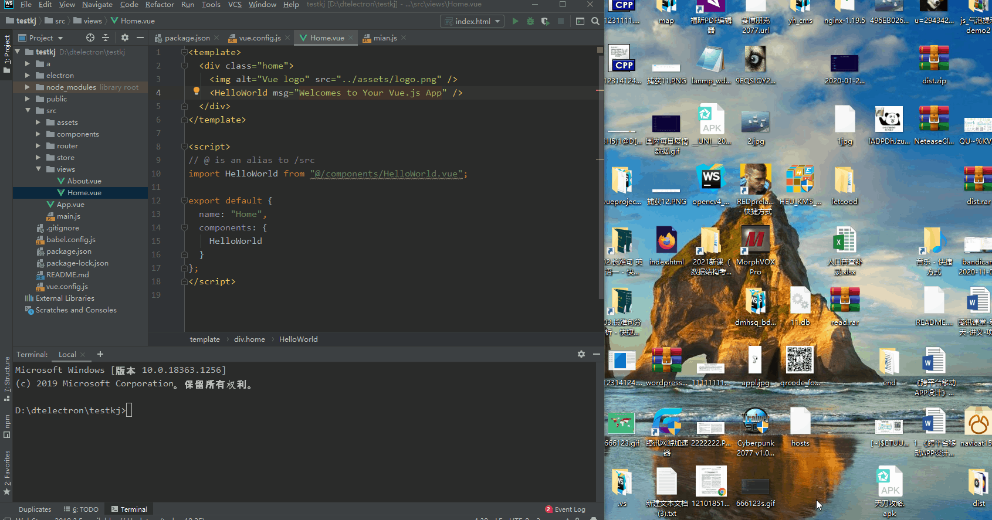Select the 11.db file on desktop

pos(800,307)
